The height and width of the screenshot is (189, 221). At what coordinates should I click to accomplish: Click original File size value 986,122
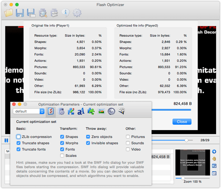(79, 92)
